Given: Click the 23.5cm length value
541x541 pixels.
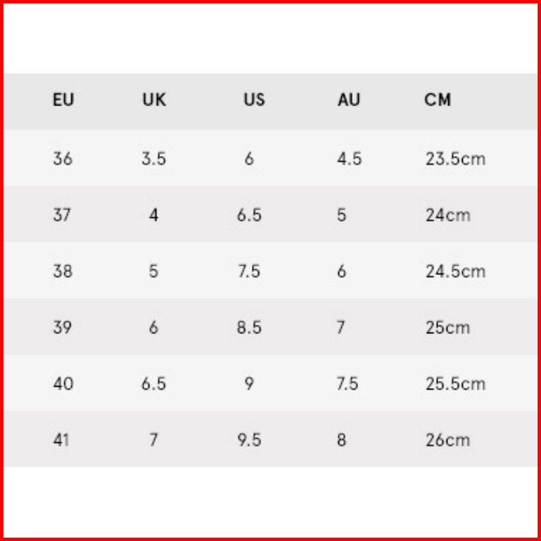Looking at the screenshot, I should coord(456,159).
